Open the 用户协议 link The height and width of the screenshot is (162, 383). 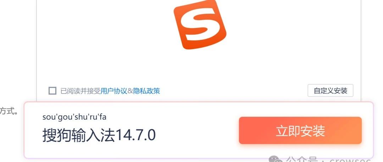(114, 91)
